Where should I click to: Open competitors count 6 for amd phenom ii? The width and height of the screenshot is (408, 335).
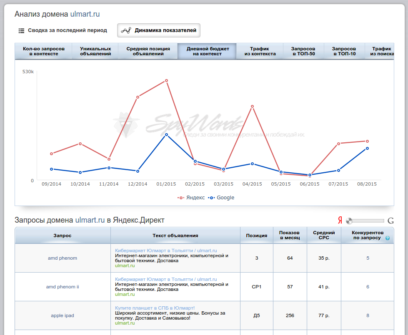pyautogui.click(x=368, y=287)
